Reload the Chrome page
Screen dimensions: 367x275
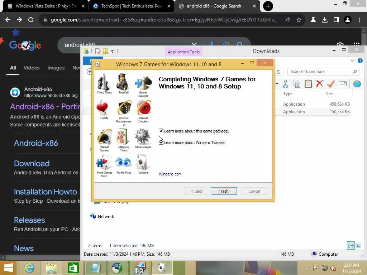click(31, 20)
